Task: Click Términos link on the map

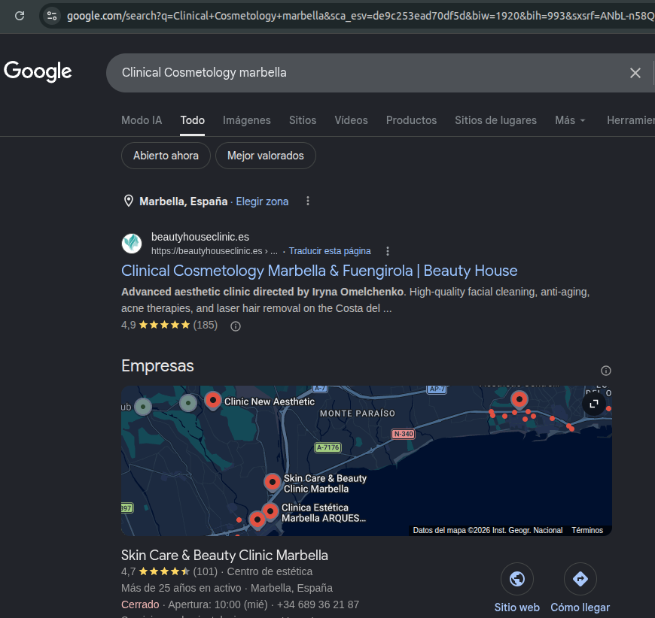Action: pyautogui.click(x=587, y=530)
